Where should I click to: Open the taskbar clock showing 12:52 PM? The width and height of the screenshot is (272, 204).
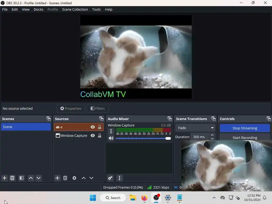pos(252,198)
